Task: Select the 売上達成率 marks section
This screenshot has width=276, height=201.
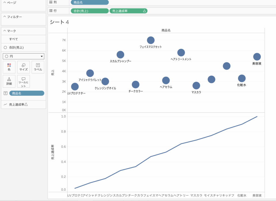Action: [23, 105]
